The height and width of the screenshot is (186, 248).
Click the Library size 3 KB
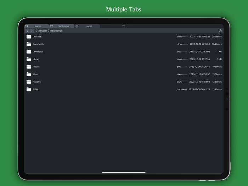pyautogui.click(x=219, y=59)
